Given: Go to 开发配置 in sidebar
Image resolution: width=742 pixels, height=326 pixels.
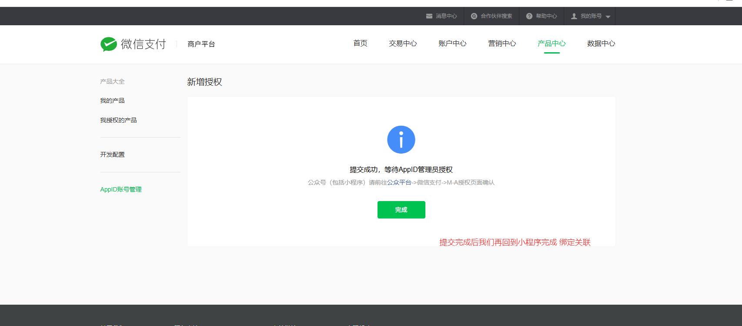Looking at the screenshot, I should [x=112, y=155].
